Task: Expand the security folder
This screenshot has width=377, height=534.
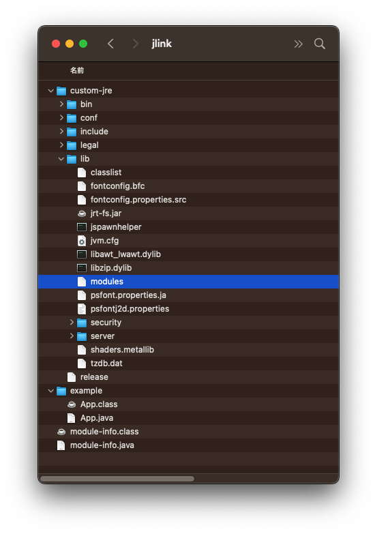Action: 72,322
